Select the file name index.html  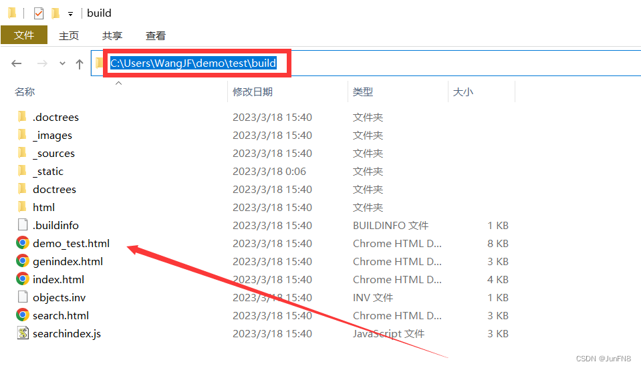coord(58,279)
